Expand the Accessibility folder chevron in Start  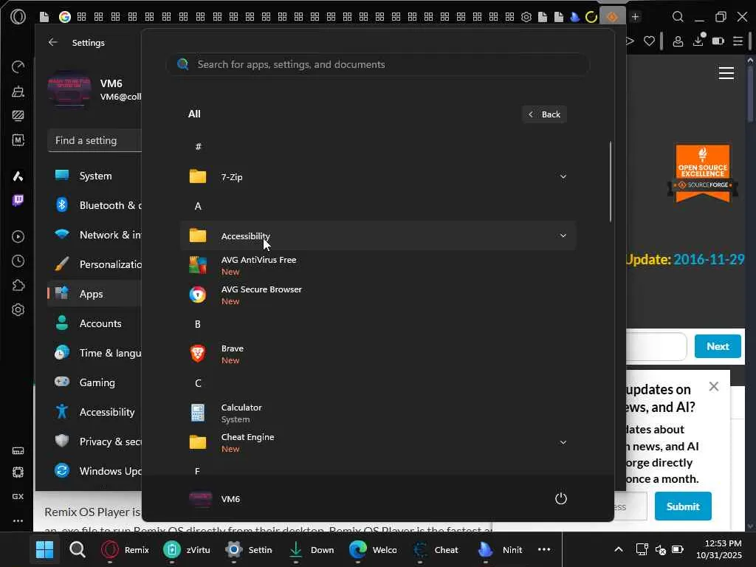tap(563, 236)
